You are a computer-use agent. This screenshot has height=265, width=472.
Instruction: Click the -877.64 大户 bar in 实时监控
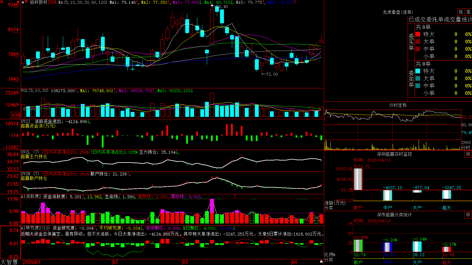(417, 191)
